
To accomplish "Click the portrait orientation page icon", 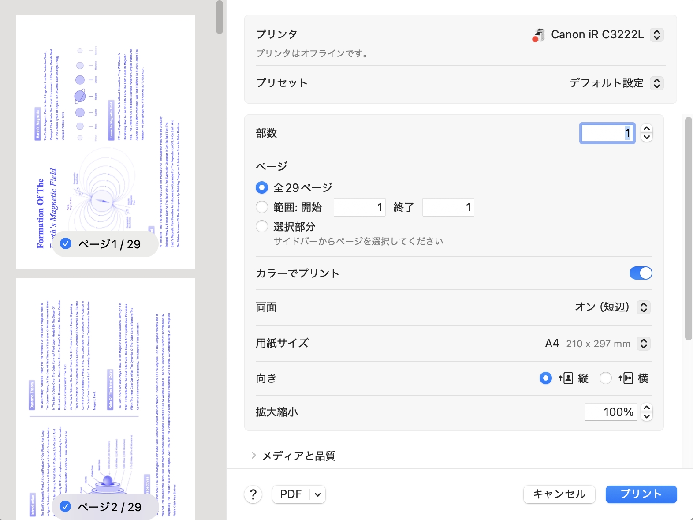I will click(x=566, y=378).
